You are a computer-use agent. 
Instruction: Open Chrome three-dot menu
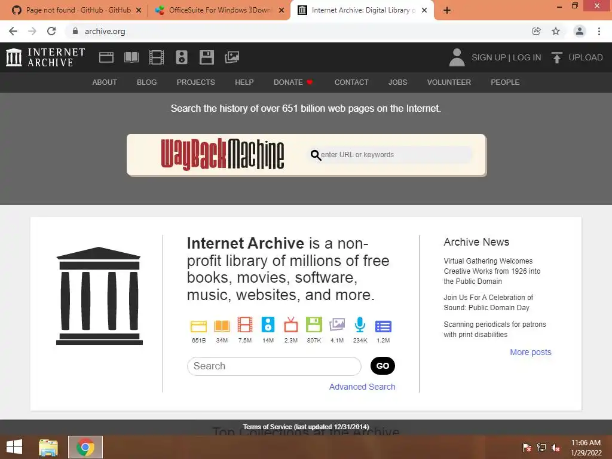point(599,31)
